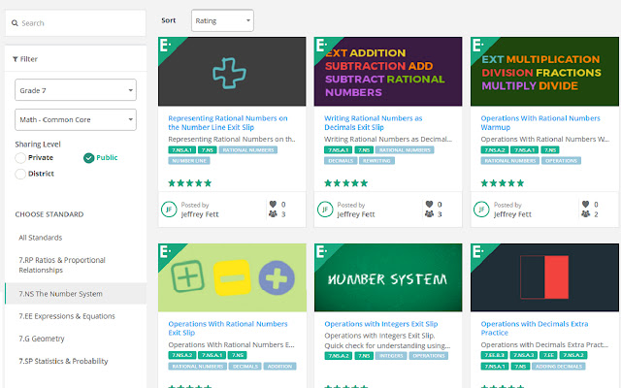Screen dimensions: 621x388
Task: Click ADDING DECIMALS tag on Decimals Extra Practice card
Action: point(559,367)
